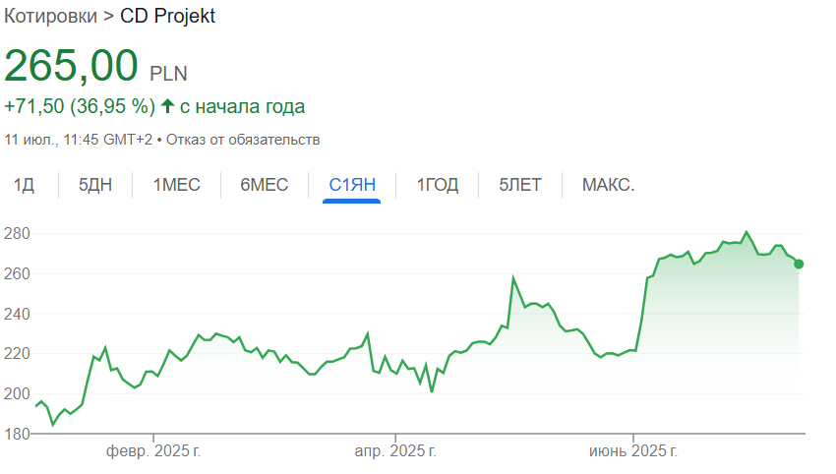Click the 280 y-axis label
The height and width of the screenshot is (474, 836).
tap(17, 233)
